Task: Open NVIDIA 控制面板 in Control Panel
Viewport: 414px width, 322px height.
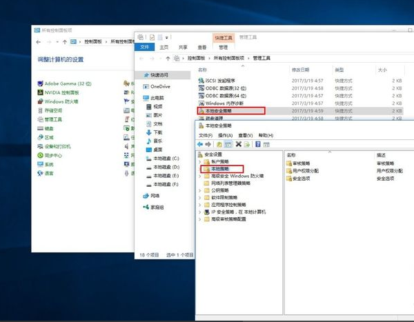Action: pos(61,92)
